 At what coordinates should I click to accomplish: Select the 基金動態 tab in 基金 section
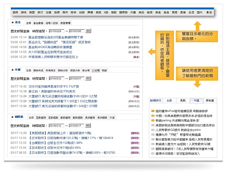point(38,23)
